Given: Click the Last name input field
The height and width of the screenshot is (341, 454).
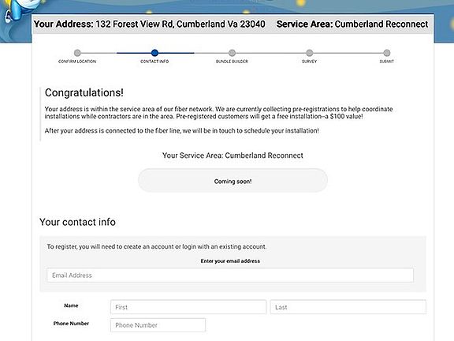Looking at the screenshot, I should pos(348,307).
